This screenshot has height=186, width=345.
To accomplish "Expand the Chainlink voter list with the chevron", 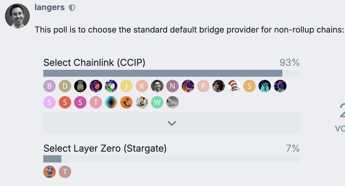I will pos(171,123).
